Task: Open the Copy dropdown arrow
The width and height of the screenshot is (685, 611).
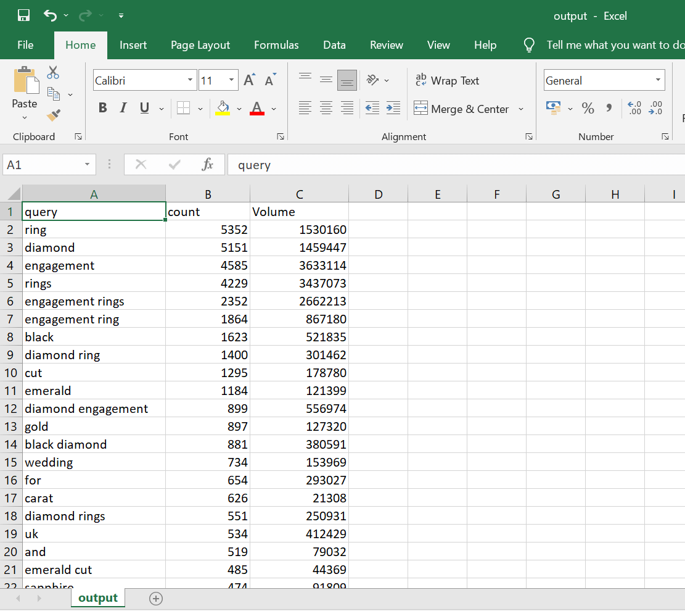Action: (x=70, y=94)
